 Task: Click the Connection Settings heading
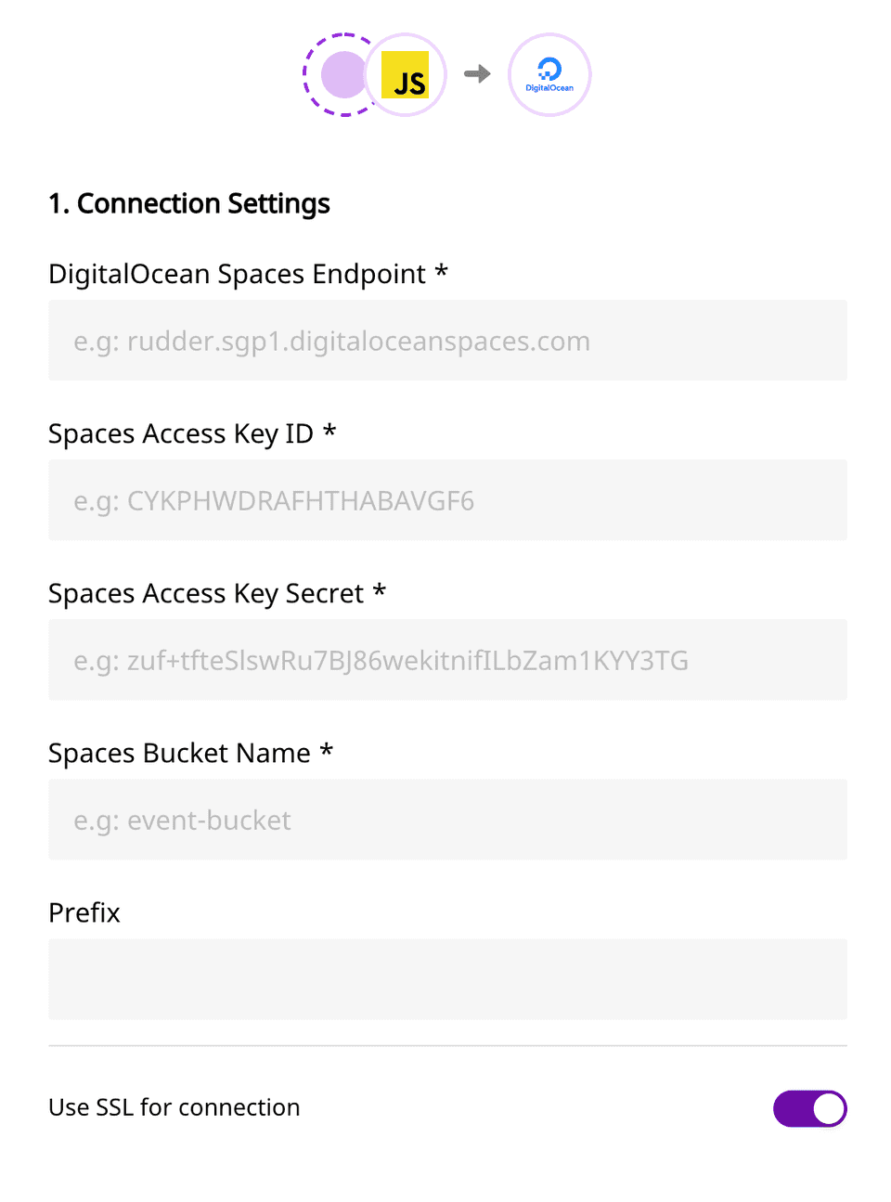click(x=189, y=203)
